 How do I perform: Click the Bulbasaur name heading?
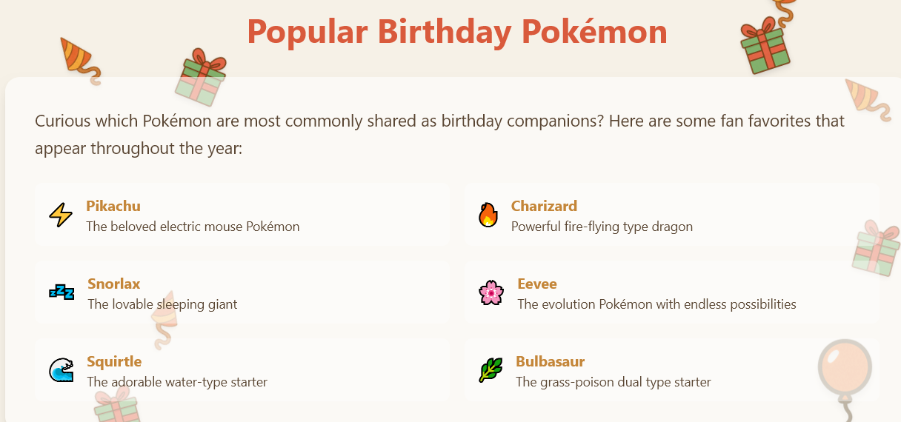[550, 361]
